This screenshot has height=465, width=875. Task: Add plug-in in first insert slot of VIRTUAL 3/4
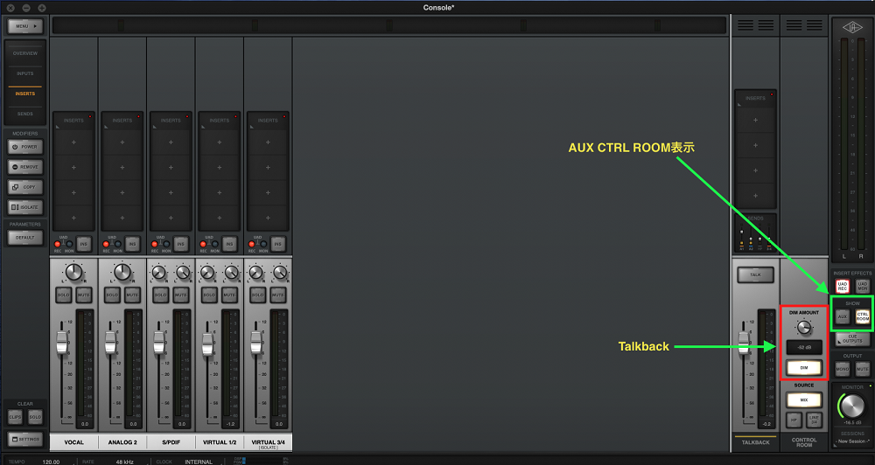pos(268,142)
